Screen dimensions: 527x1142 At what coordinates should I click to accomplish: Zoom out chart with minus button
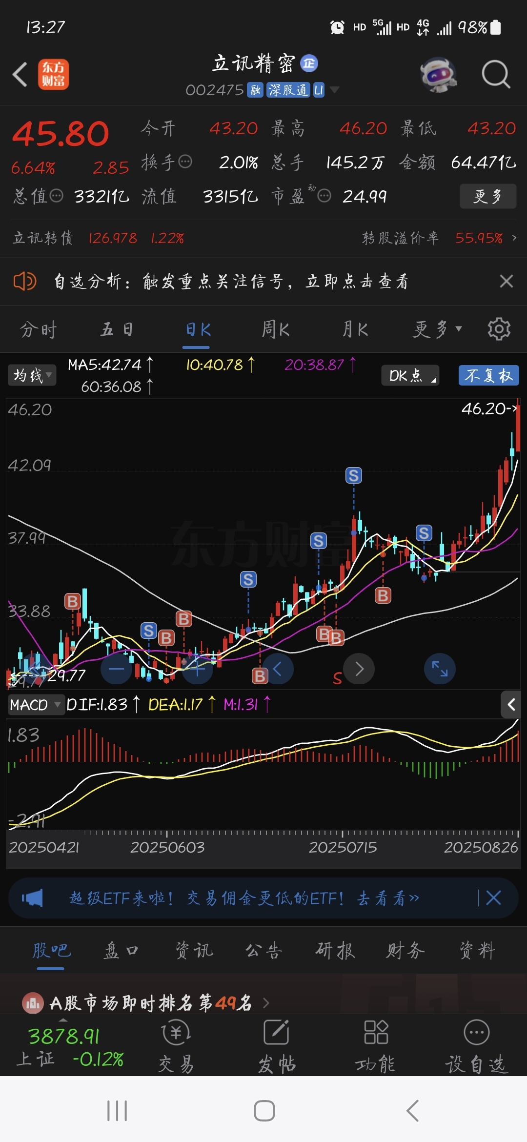(116, 669)
